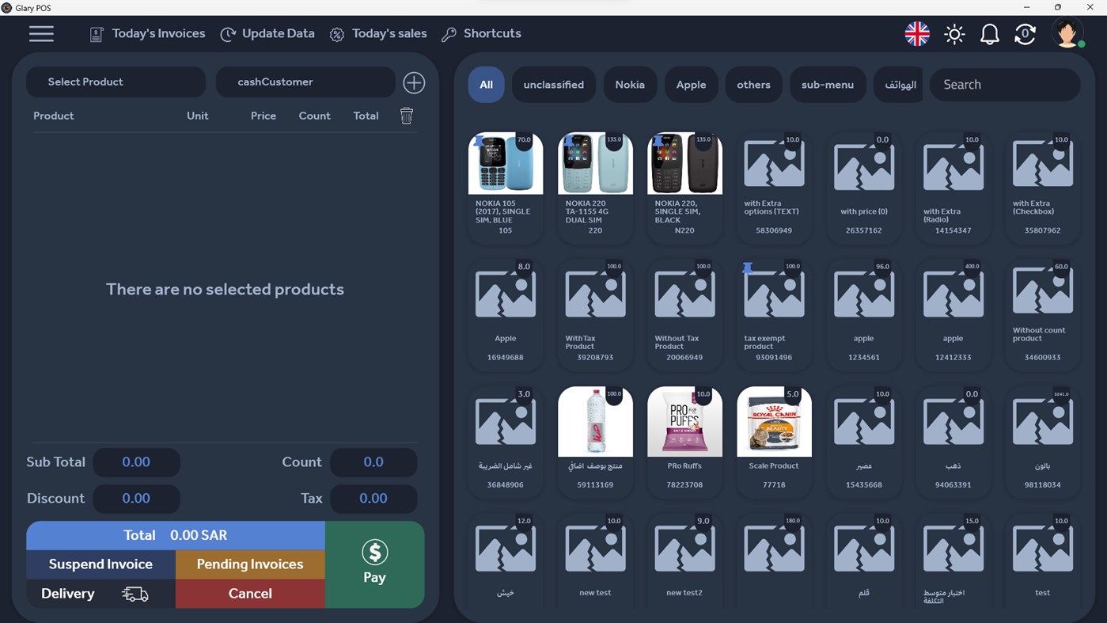
Task: Switch language using the UK flag icon
Action: click(916, 33)
